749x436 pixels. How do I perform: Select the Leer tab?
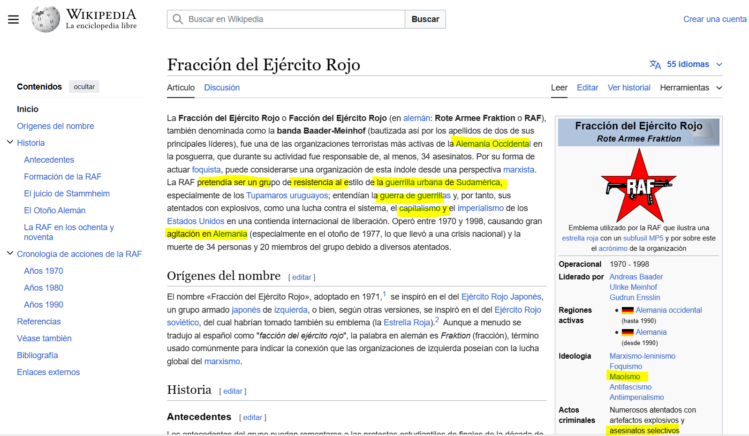pyautogui.click(x=559, y=88)
